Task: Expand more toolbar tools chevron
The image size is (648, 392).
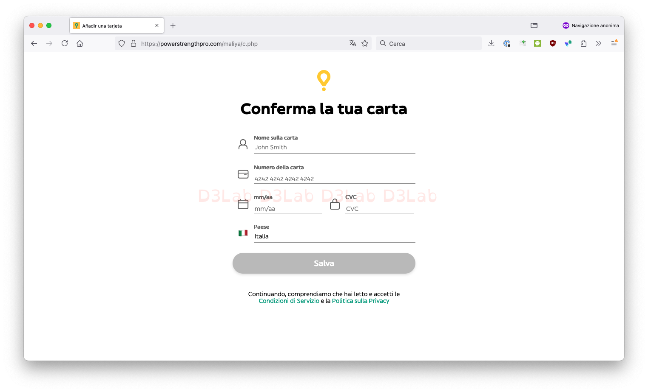Action: tap(598, 43)
